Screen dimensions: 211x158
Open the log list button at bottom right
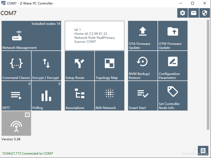click(x=203, y=150)
